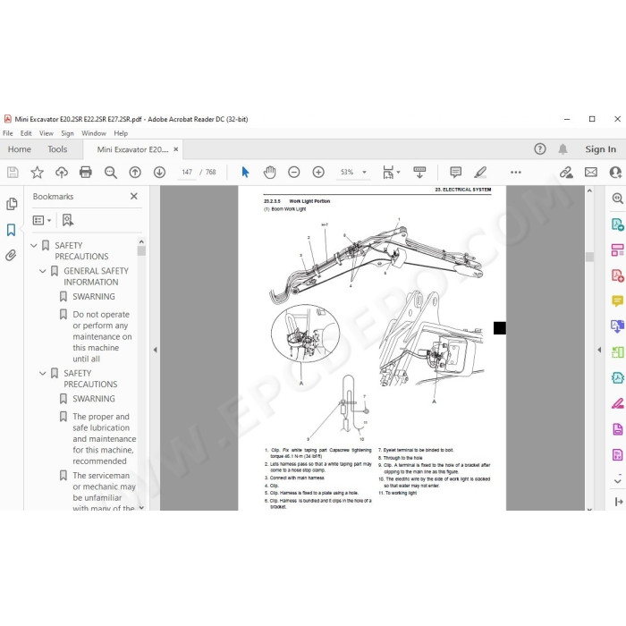626x626 pixels.
Task: Send the file by email
Action: [591, 172]
